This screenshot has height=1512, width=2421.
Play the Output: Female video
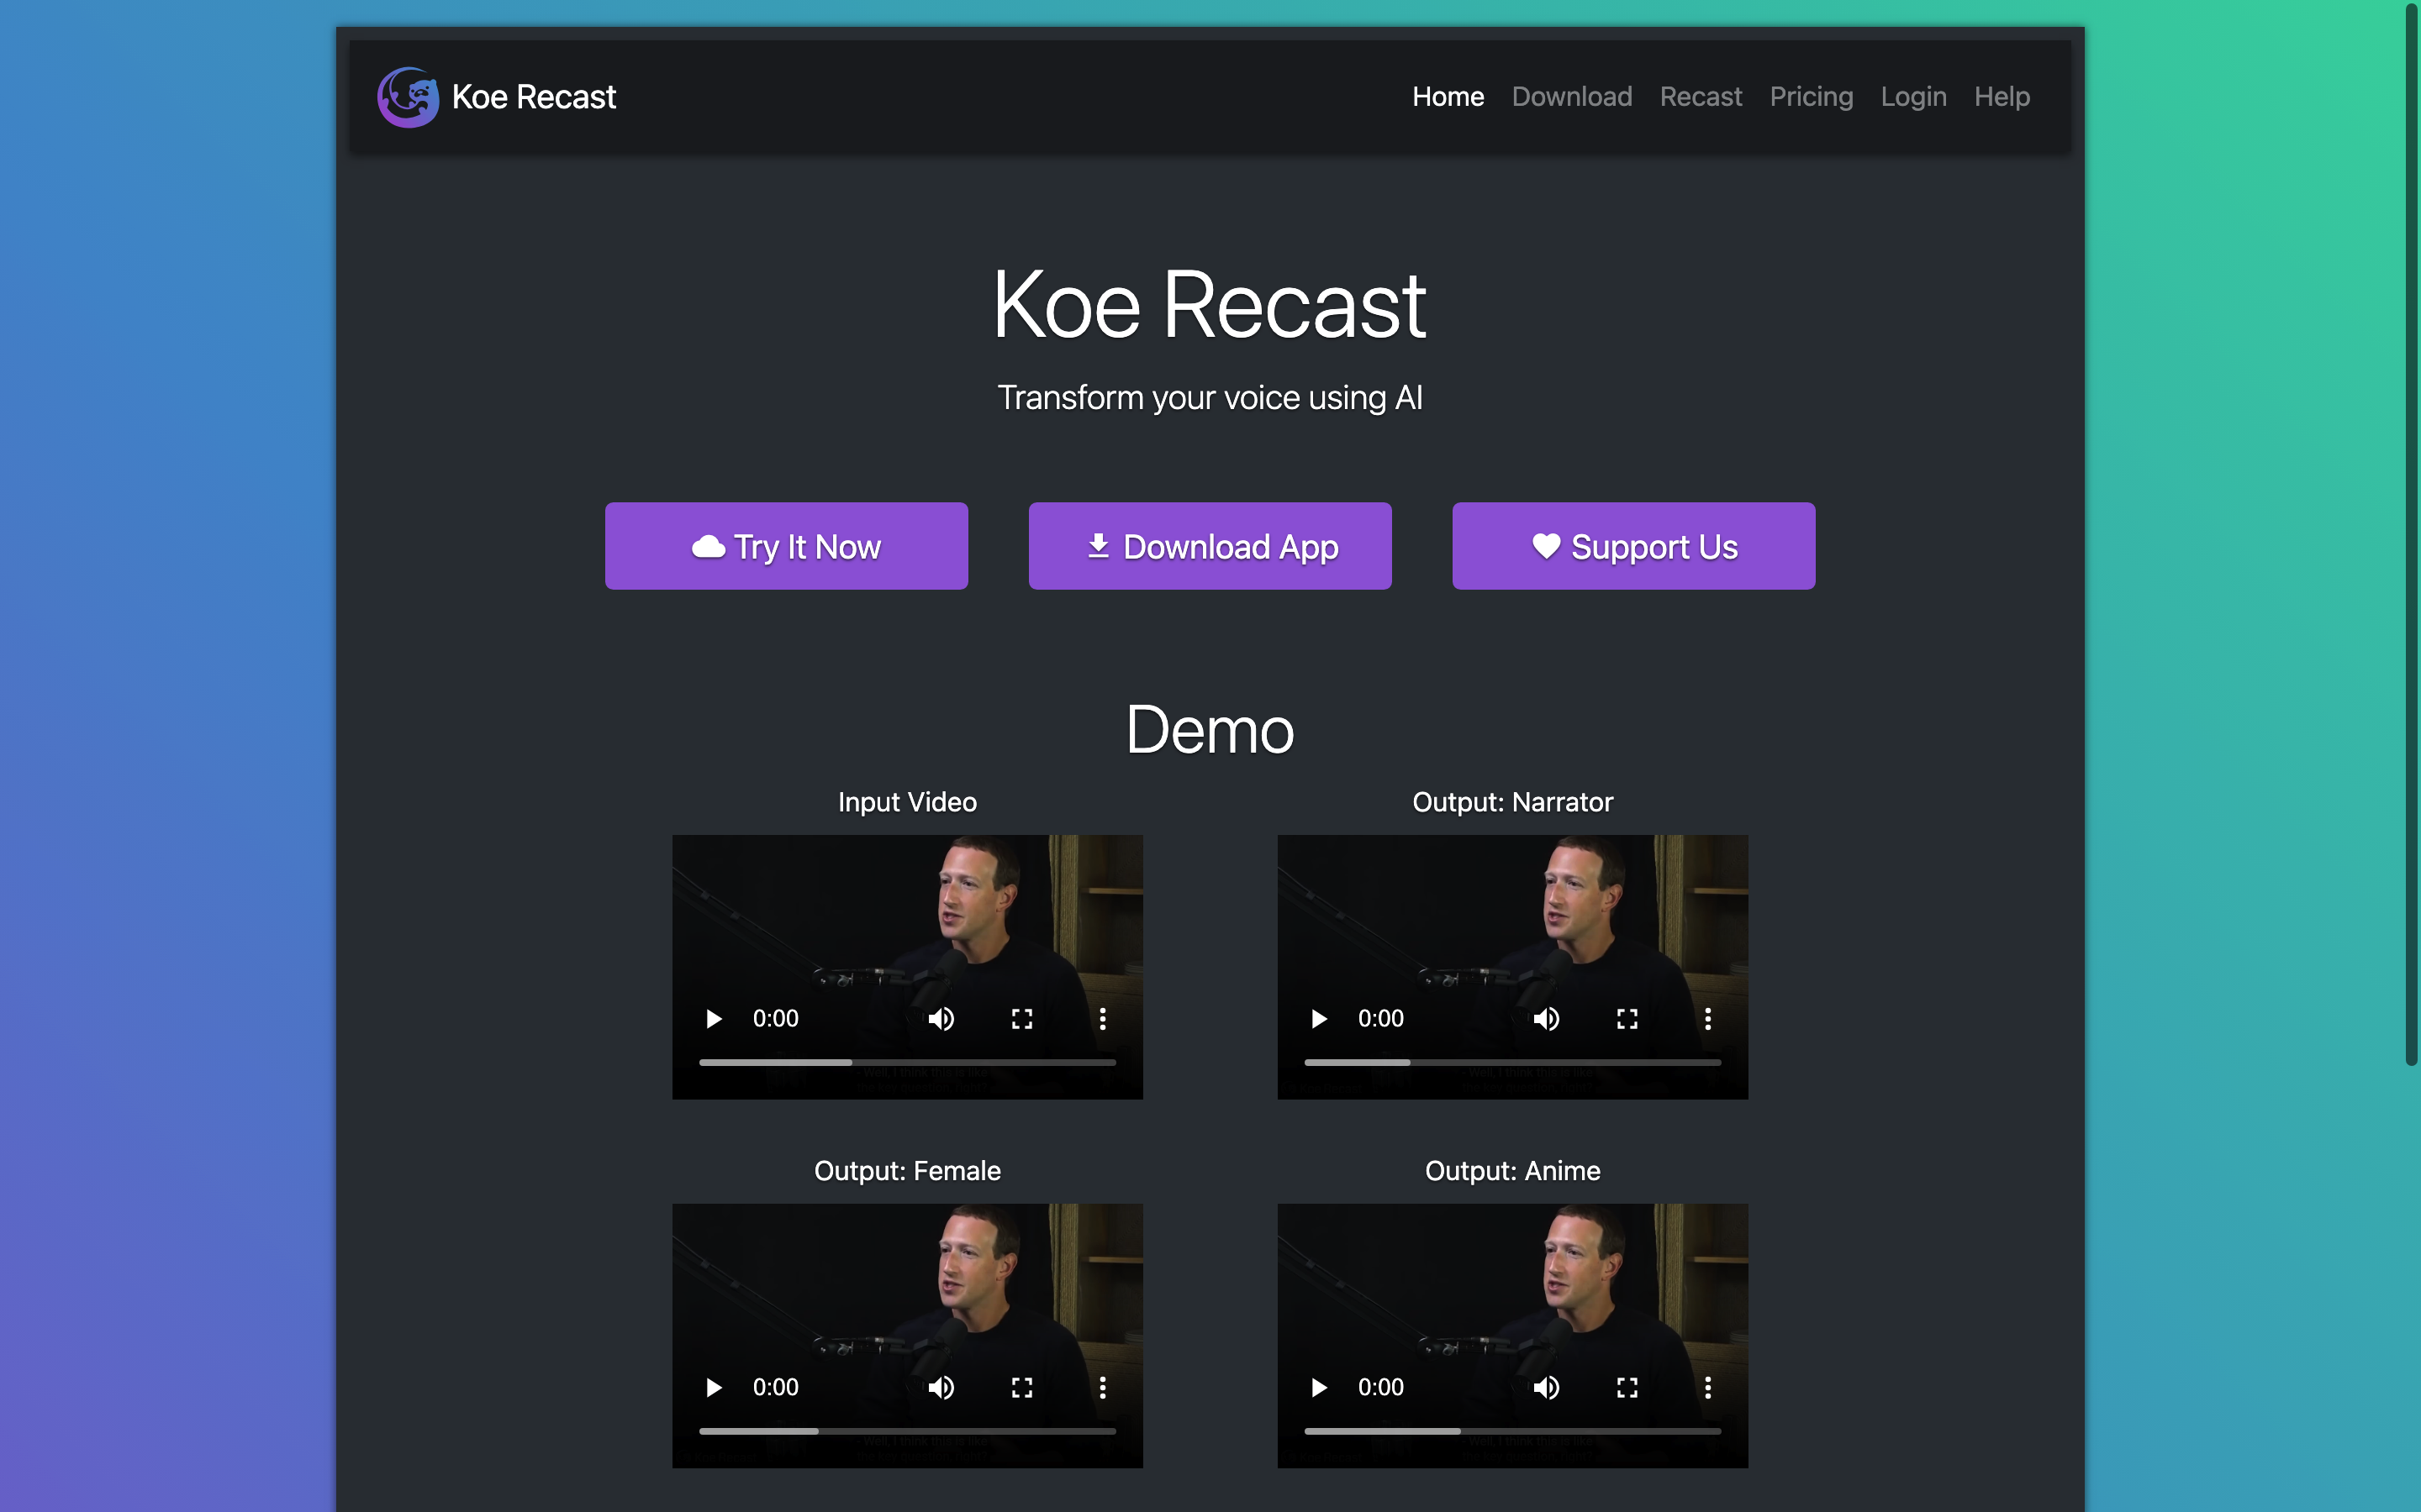[714, 1388]
